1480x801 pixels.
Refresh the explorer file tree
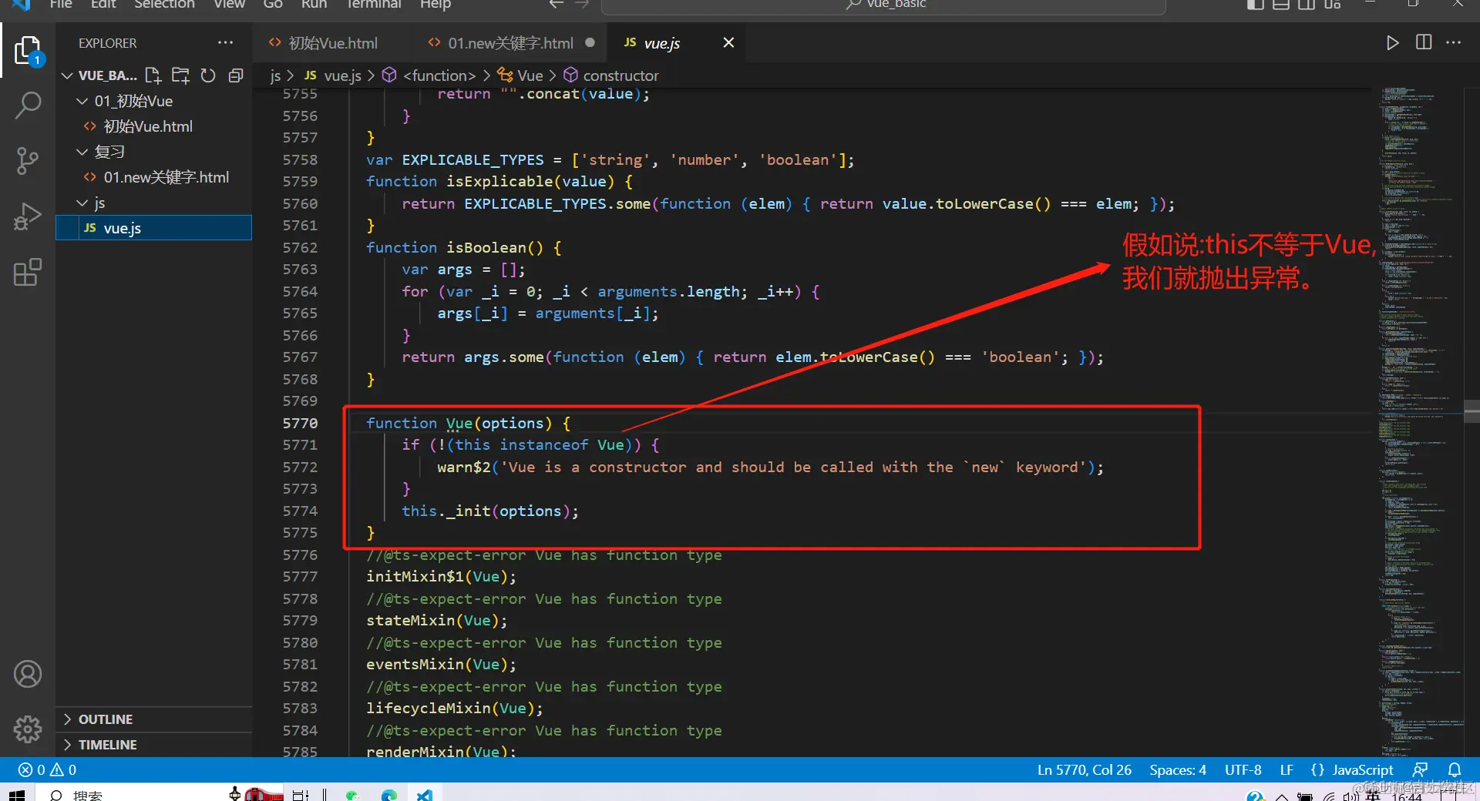point(208,75)
